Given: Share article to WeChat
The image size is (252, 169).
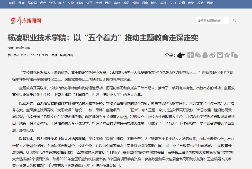Looking at the screenshot, I should pos(197,55).
